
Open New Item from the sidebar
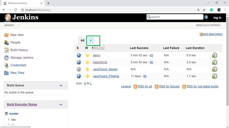tap(17, 35)
